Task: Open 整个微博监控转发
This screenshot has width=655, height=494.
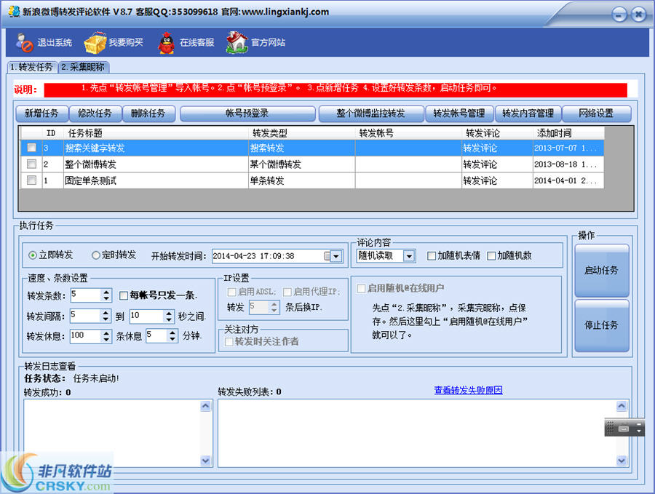Action: [371, 113]
